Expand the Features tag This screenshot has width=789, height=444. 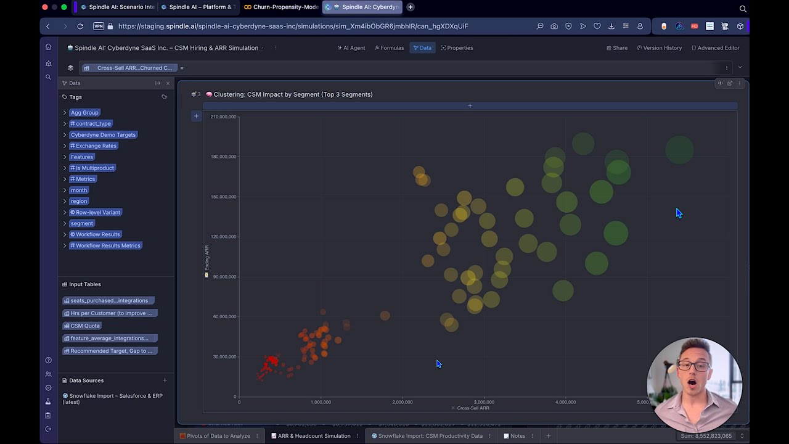click(x=65, y=157)
